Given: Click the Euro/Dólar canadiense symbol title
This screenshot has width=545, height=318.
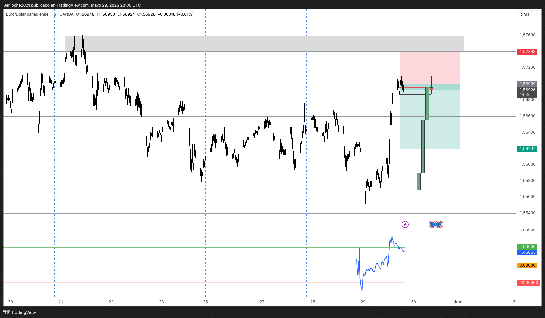Looking at the screenshot, I should [27, 14].
